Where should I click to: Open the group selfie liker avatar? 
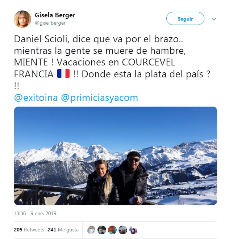tap(123, 230)
